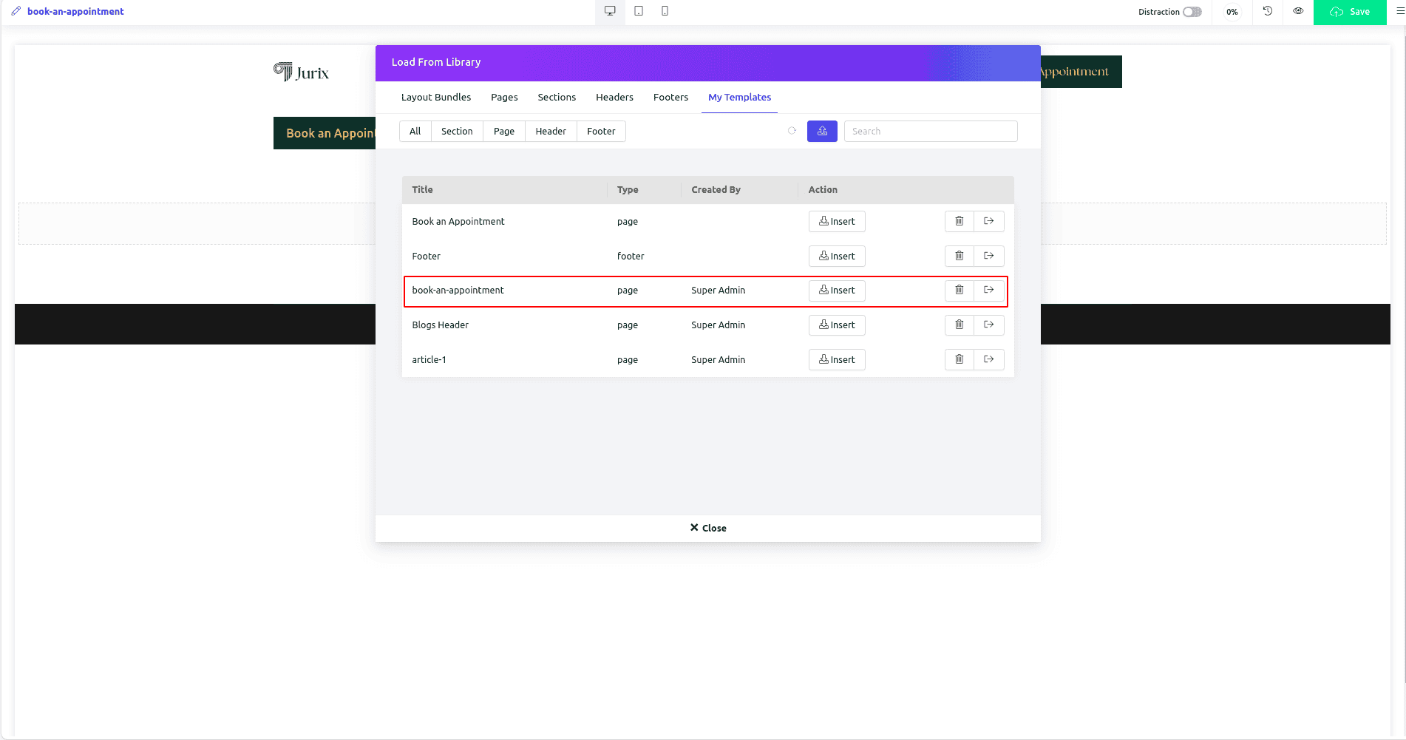Open the hamburger menu in top bar
This screenshot has width=1406, height=740.
[x=1399, y=11]
